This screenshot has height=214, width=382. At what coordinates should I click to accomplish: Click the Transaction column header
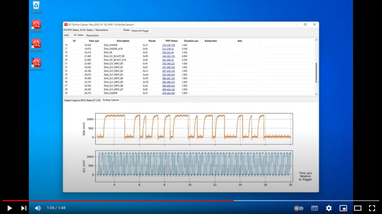click(x=211, y=41)
